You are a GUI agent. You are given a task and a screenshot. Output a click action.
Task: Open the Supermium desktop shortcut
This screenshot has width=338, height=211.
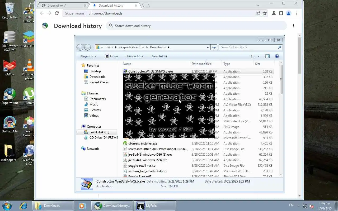[10, 96]
